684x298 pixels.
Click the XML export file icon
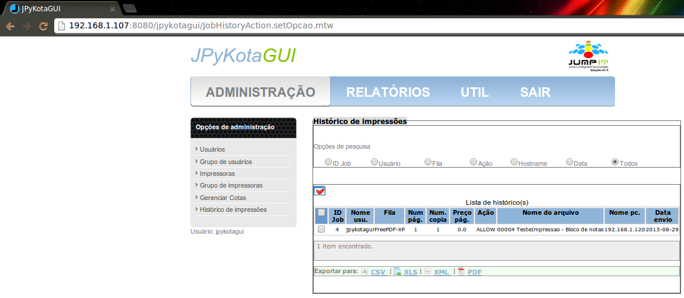coord(427,271)
